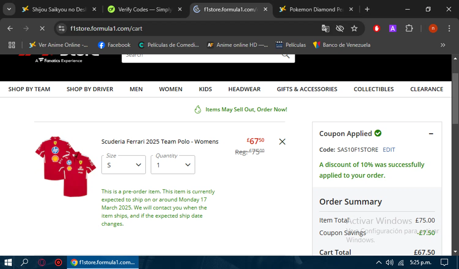Screen dimensions: 459x269
Task: Open the tab search dropdown arrow
Action: pos(9,9)
